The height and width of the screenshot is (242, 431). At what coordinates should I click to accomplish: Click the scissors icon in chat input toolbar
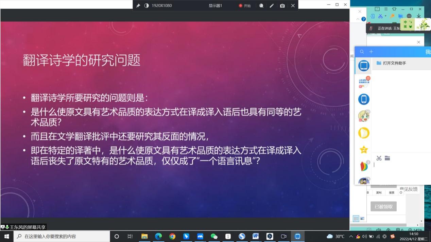click(379, 158)
